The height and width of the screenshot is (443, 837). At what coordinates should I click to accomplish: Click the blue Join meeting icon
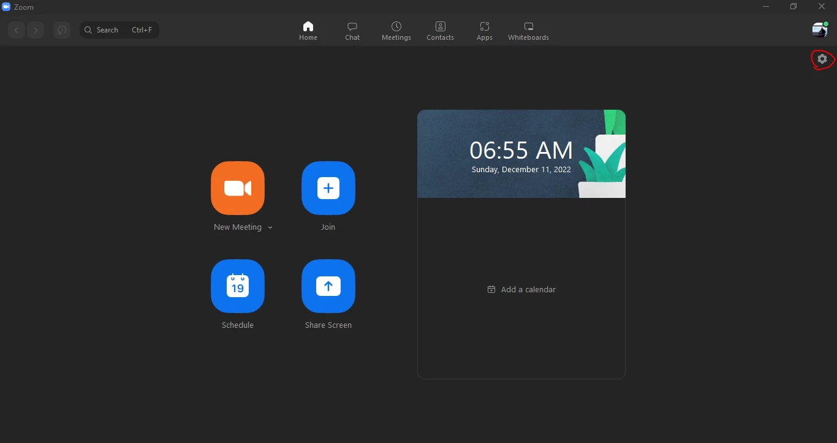pyautogui.click(x=328, y=188)
